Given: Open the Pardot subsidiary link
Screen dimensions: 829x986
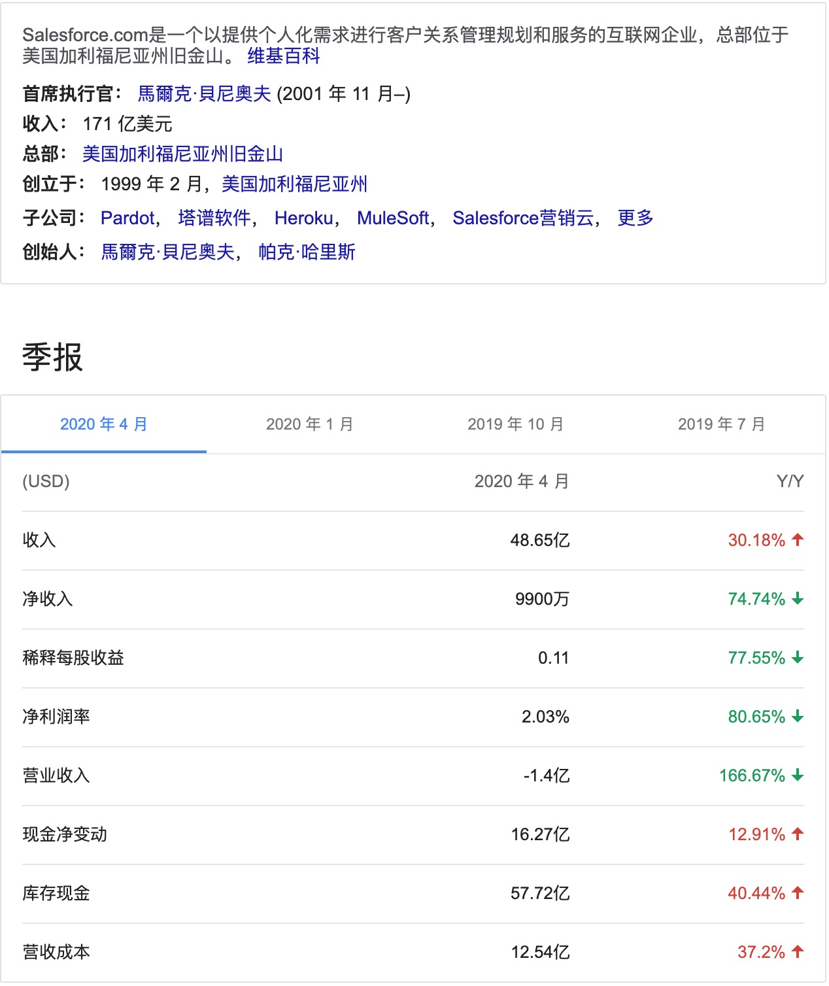Looking at the screenshot, I should [x=128, y=218].
